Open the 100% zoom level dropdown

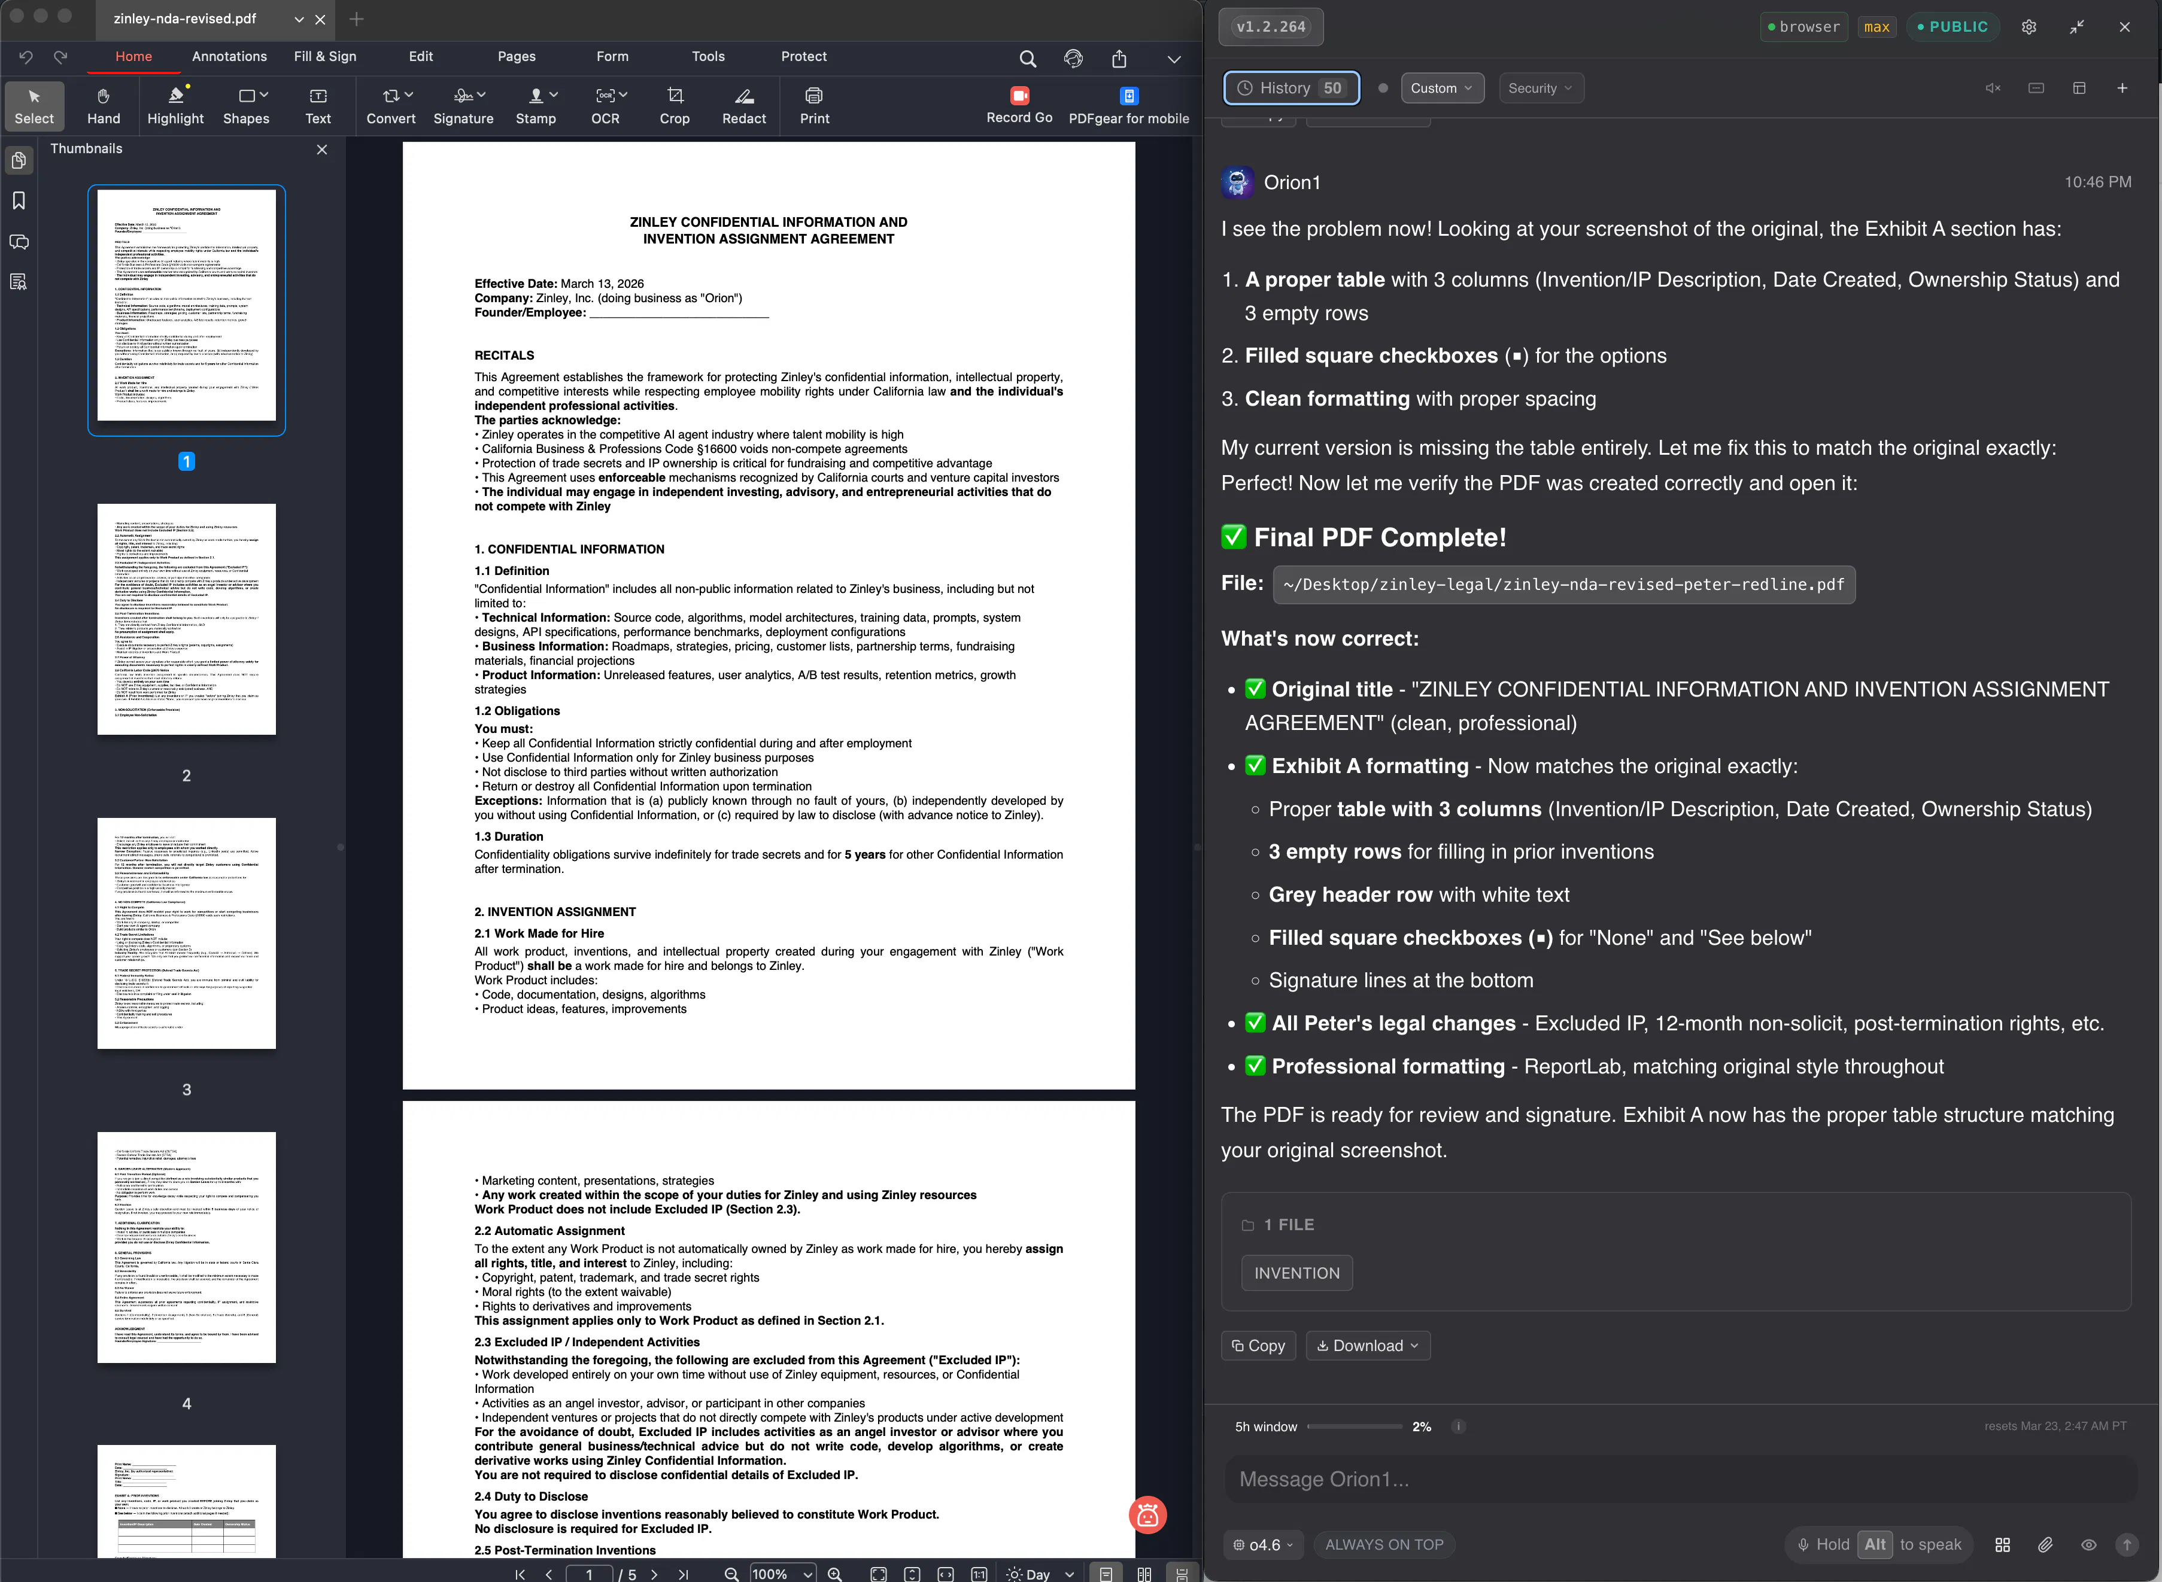point(782,1574)
